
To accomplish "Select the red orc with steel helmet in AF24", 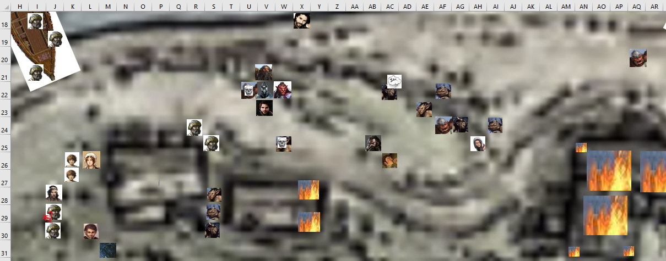I will tap(443, 125).
